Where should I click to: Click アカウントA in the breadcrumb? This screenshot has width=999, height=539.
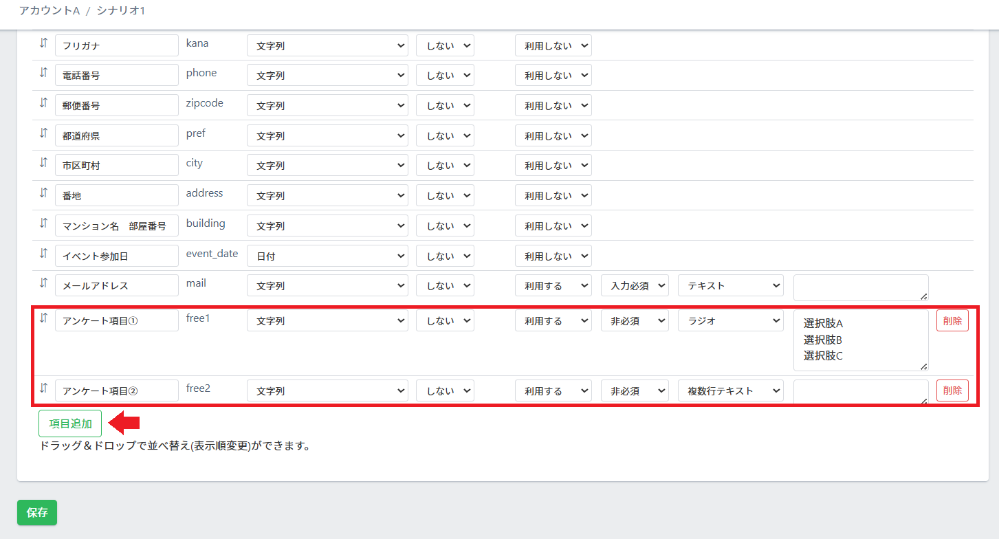[x=50, y=11]
